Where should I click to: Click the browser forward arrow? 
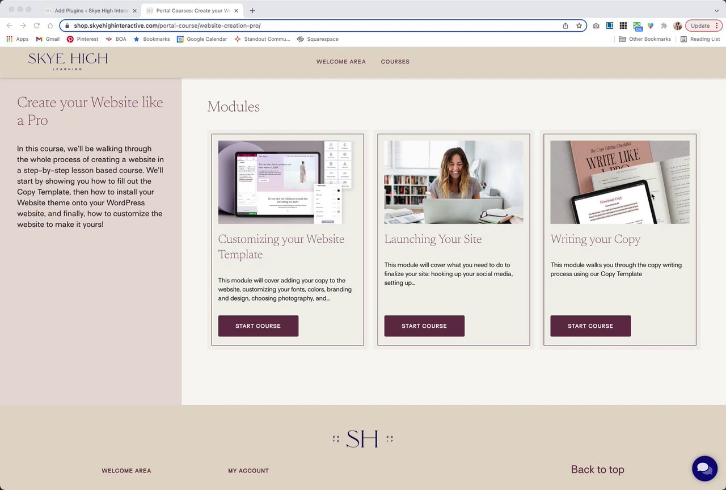click(x=23, y=26)
